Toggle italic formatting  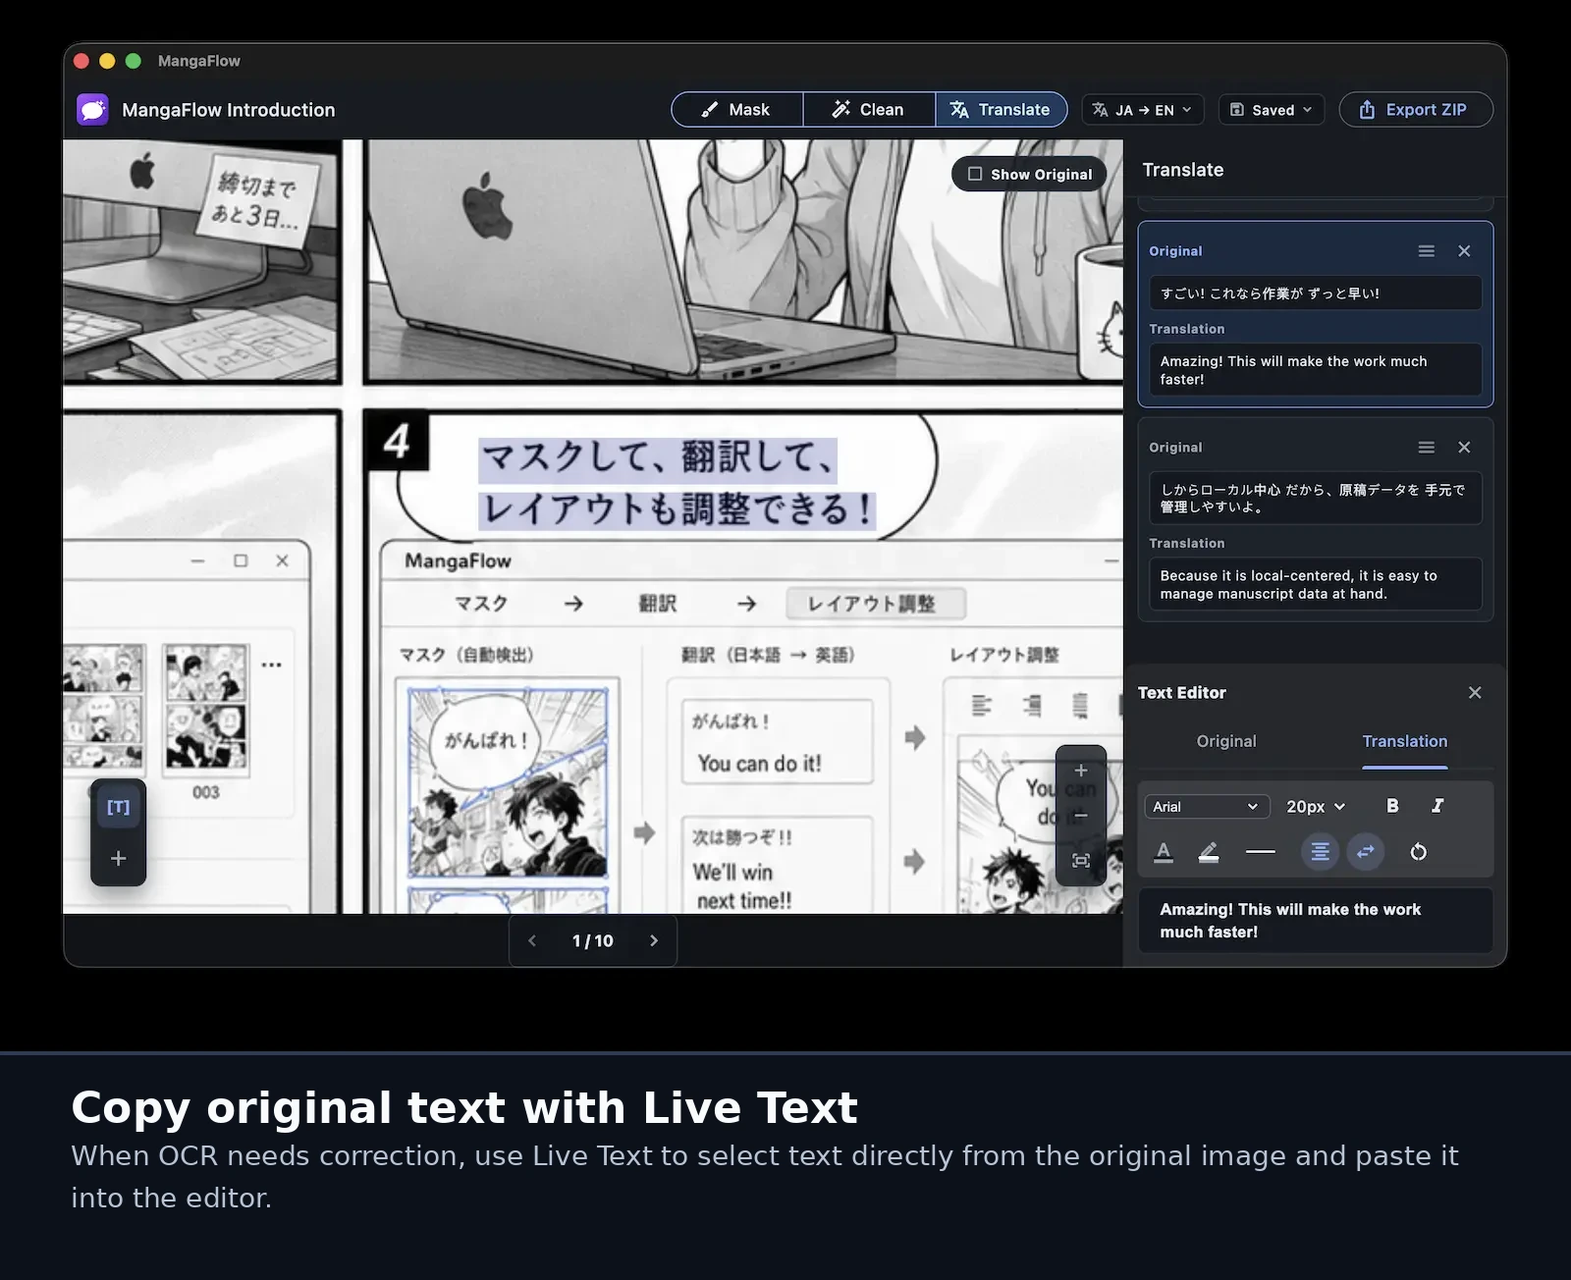(x=1437, y=806)
